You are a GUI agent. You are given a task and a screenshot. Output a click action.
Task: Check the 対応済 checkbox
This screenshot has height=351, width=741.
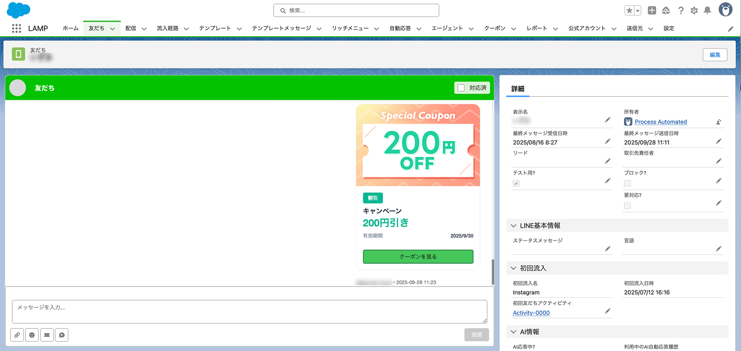(461, 88)
